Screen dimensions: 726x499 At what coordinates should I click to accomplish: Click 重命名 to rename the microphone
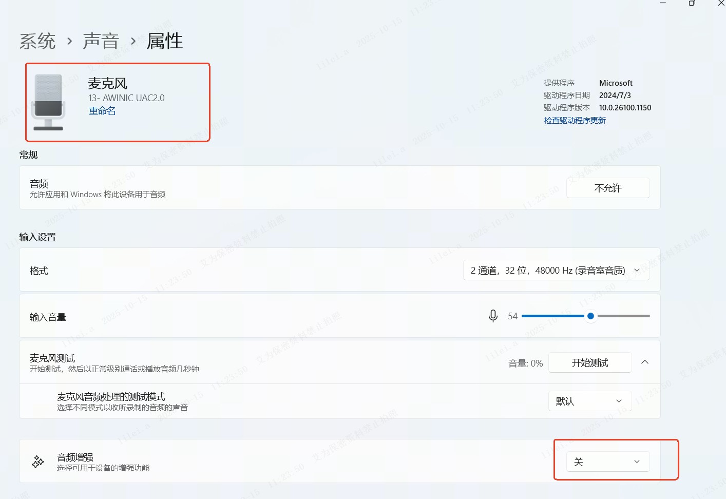pyautogui.click(x=102, y=111)
